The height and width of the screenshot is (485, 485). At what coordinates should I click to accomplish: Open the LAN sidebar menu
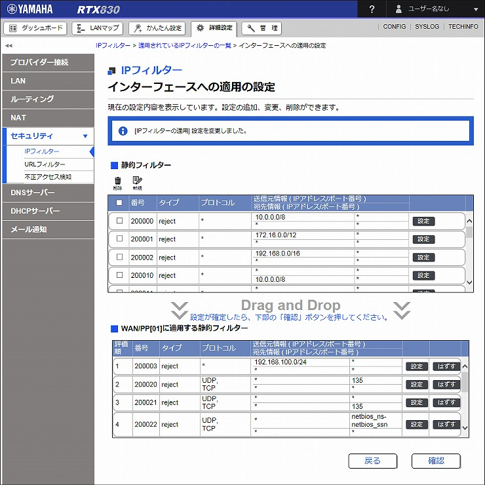pyautogui.click(x=48, y=81)
